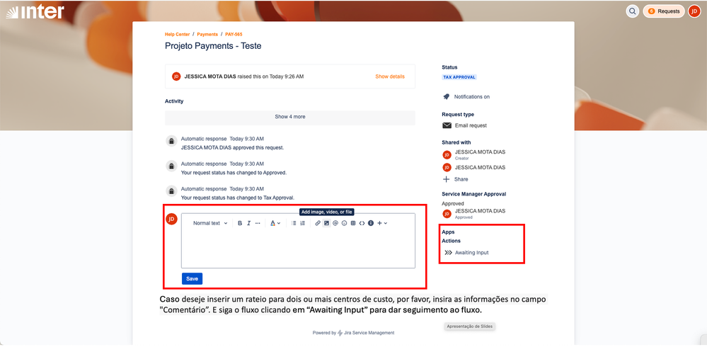Insert a code snippet
This screenshot has height=347, width=707.
coord(362,223)
